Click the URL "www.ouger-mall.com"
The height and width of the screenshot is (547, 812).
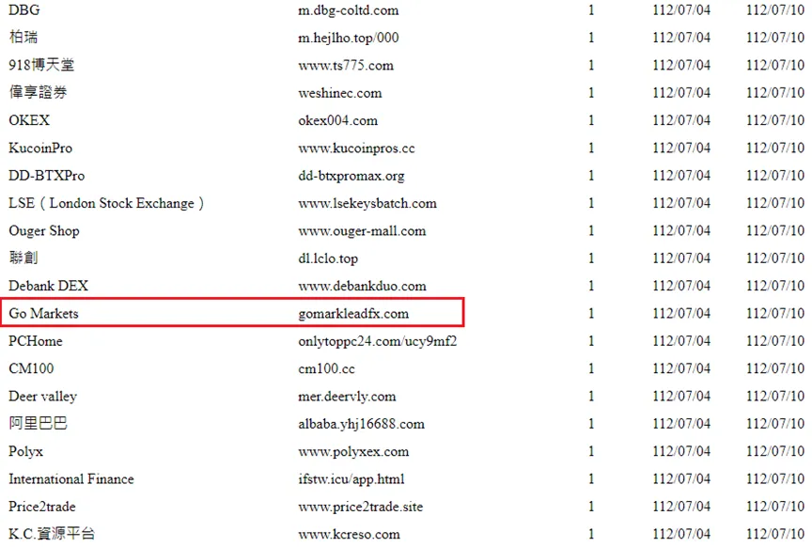(362, 231)
